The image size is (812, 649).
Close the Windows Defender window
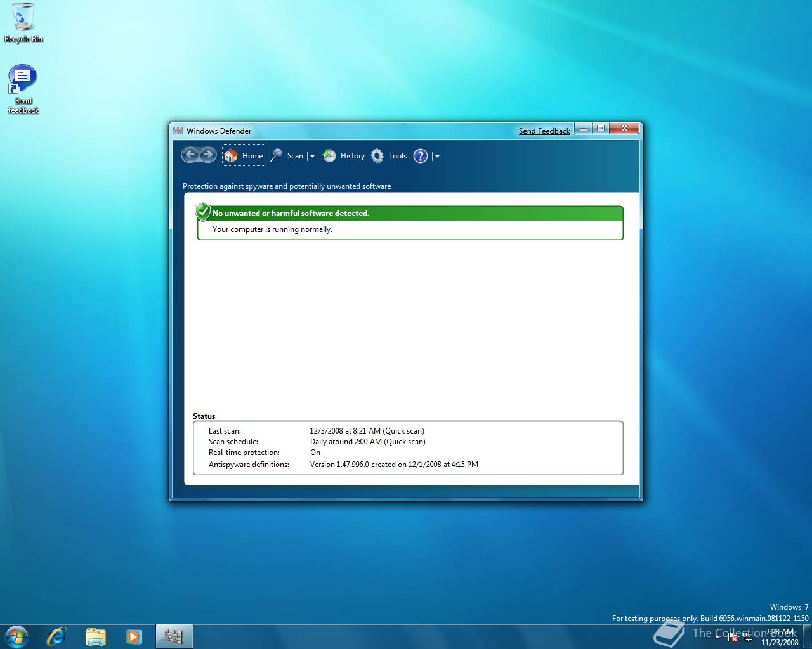click(624, 129)
